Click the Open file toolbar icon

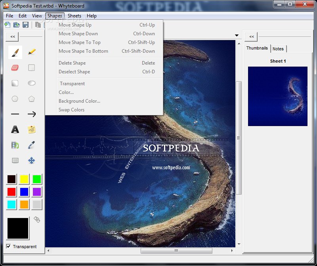tap(17, 25)
